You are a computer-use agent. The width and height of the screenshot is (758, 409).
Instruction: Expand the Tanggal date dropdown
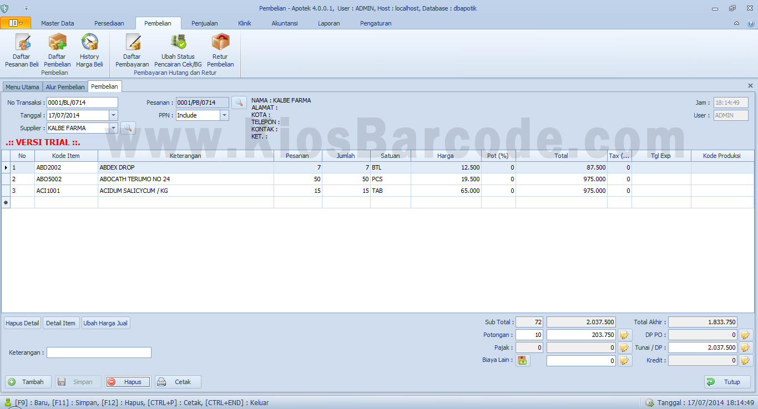pyautogui.click(x=113, y=115)
